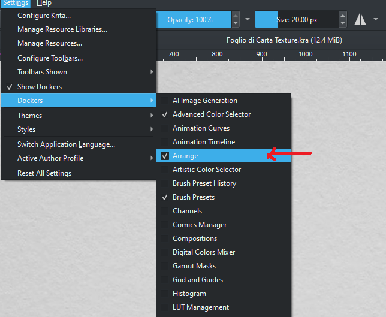Click the Opacity slider

(x=194, y=19)
